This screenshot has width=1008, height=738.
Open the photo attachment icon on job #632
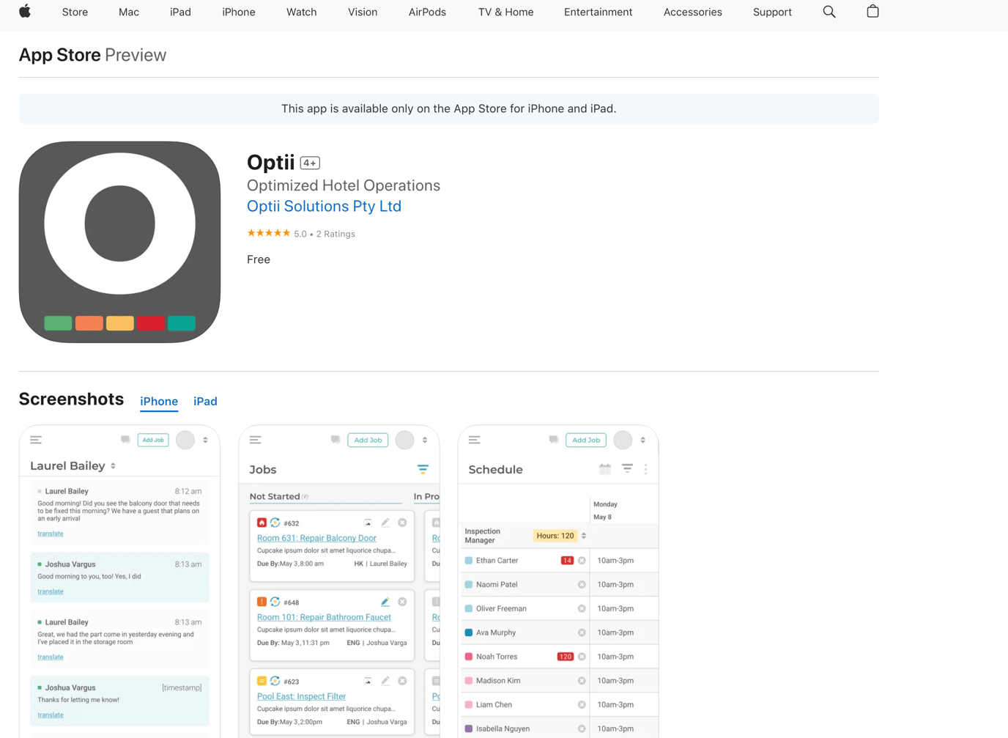tap(368, 523)
